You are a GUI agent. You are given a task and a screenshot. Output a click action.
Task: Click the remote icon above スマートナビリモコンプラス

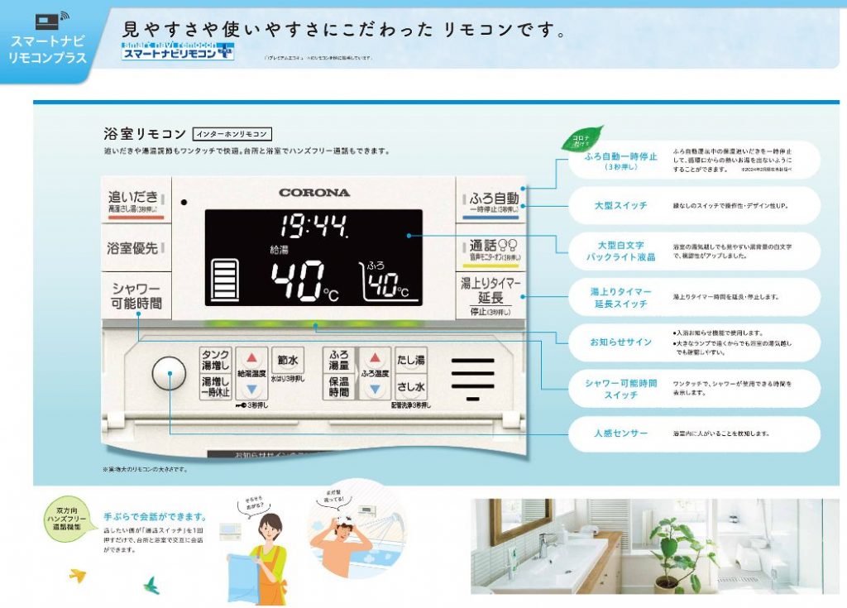click(x=51, y=21)
